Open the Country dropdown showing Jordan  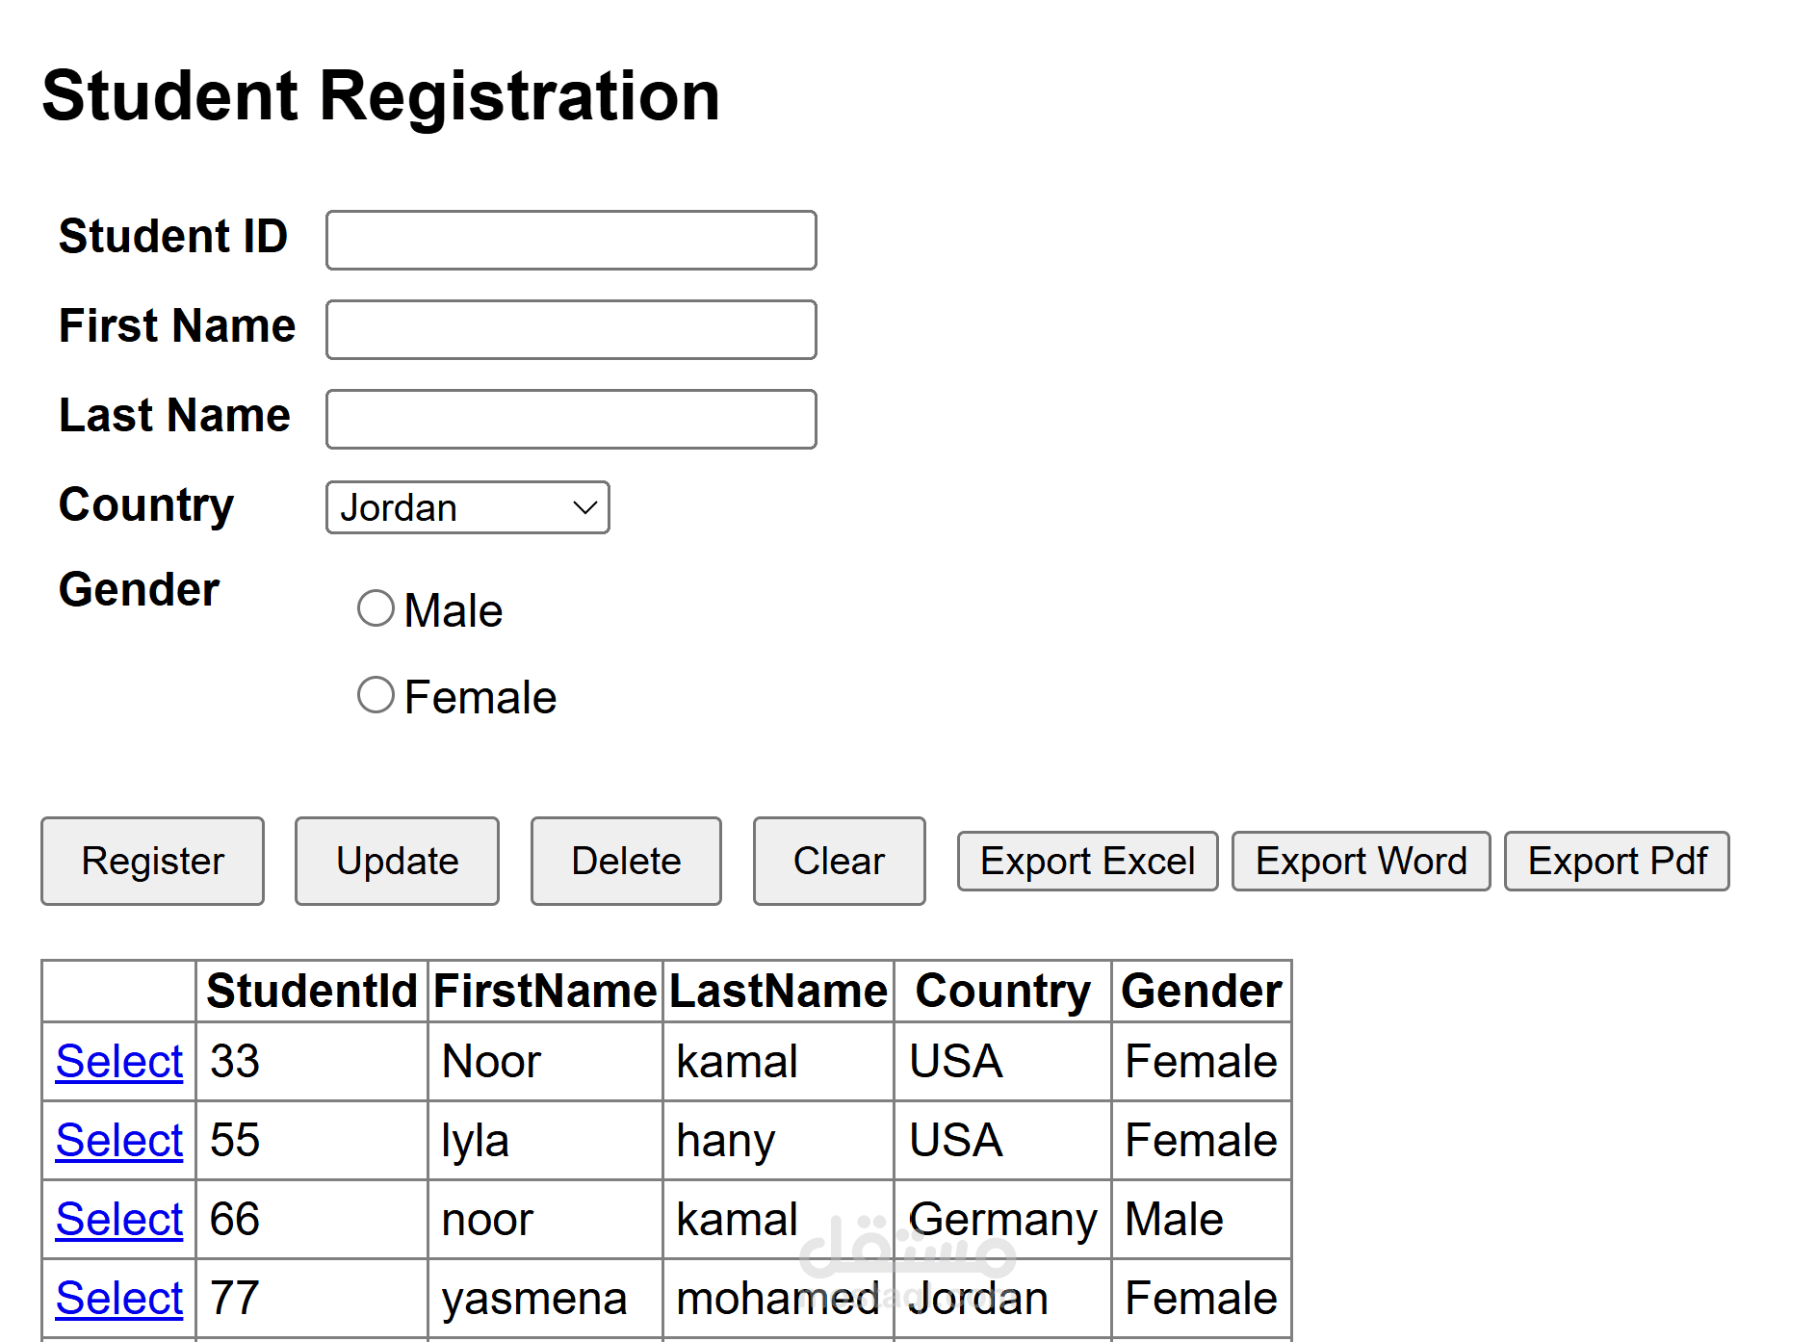[468, 507]
